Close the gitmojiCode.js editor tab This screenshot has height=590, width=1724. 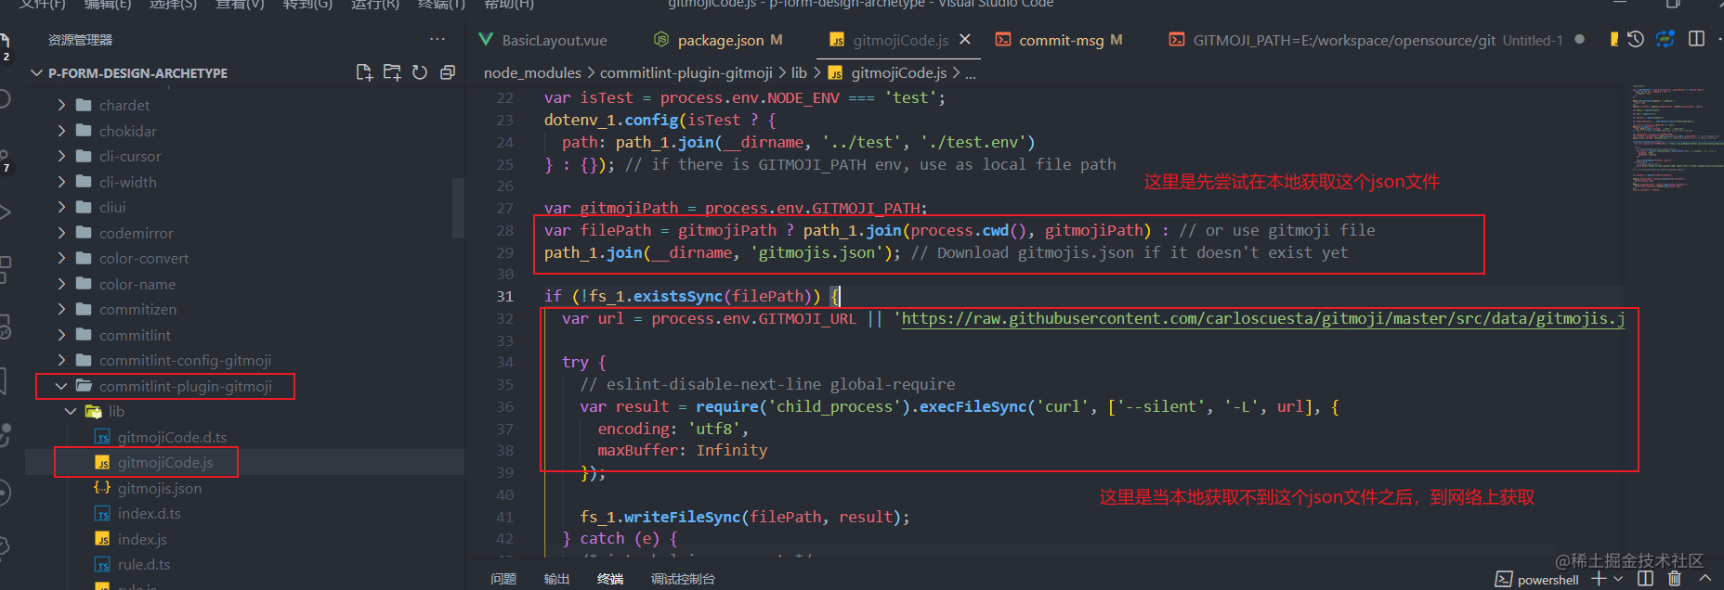tap(965, 40)
